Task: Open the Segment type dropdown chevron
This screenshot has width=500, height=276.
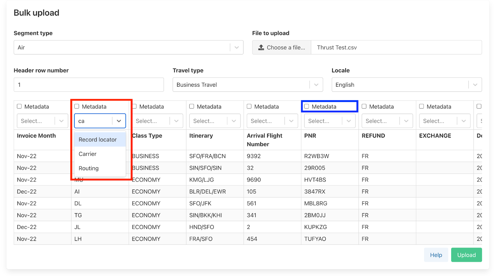Action: coord(237,47)
